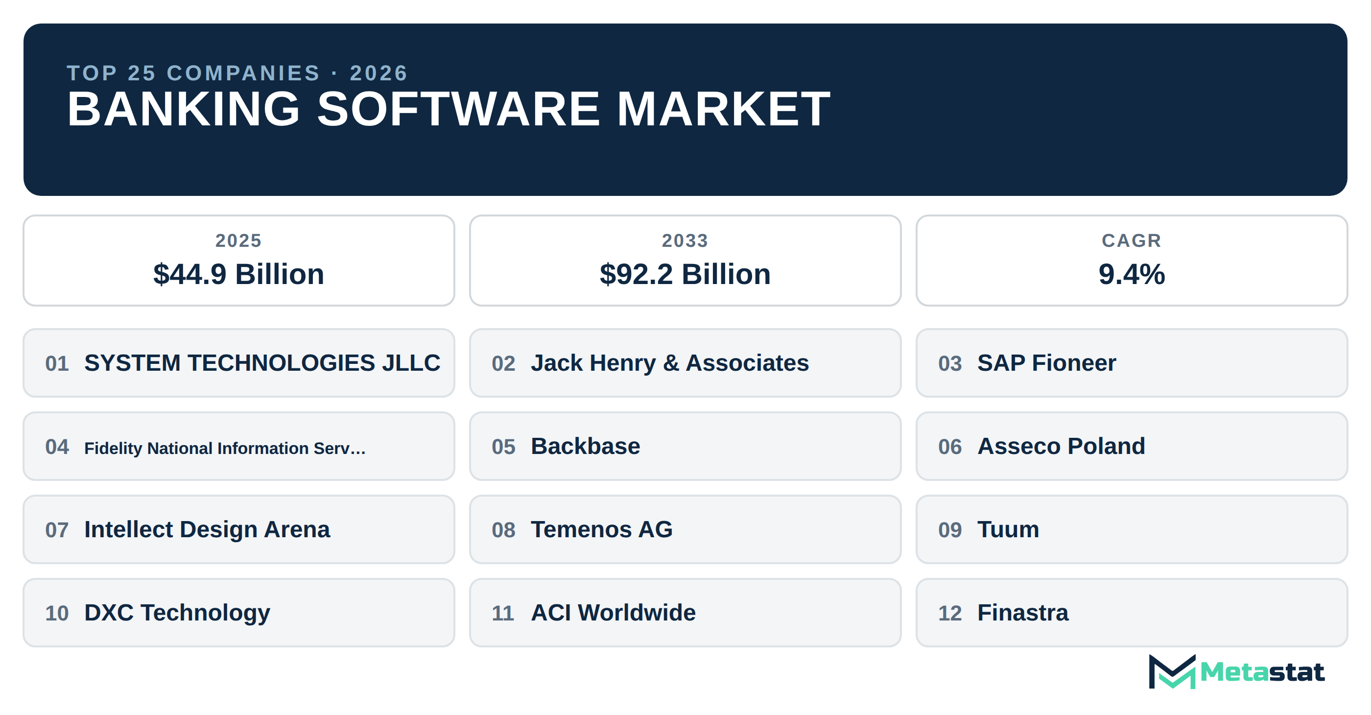Screen dimensions: 1371x715
Task: Select the ACI Worldwide entry
Action: pos(685,613)
